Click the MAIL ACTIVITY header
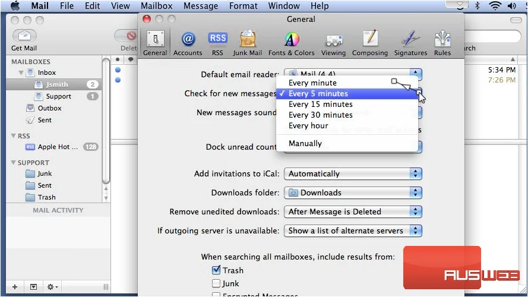The height and width of the screenshot is (297, 528). pyautogui.click(x=58, y=210)
